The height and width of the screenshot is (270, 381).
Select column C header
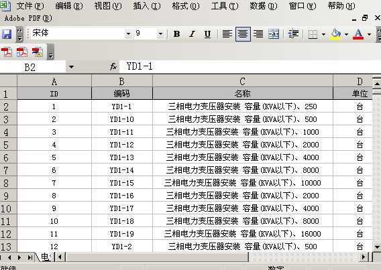click(243, 81)
